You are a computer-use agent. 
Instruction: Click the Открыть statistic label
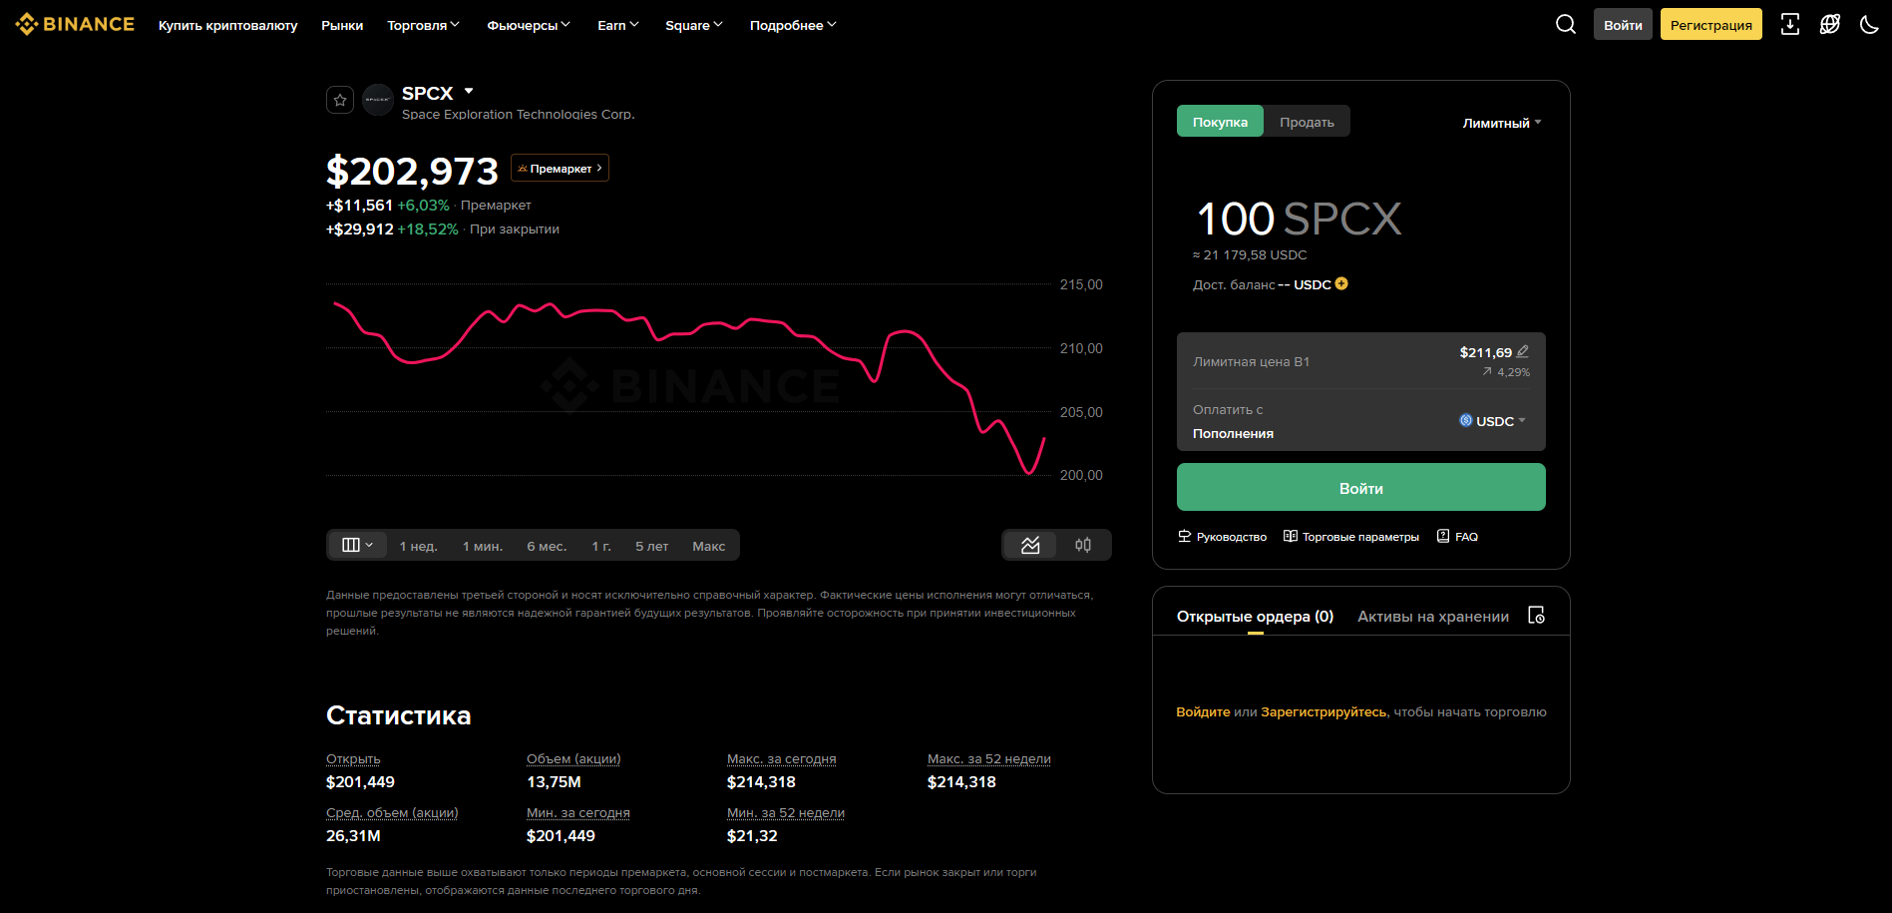pos(353,759)
